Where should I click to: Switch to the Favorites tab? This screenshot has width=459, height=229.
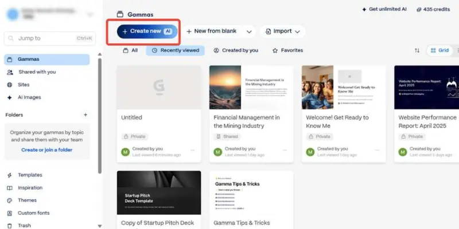point(287,50)
